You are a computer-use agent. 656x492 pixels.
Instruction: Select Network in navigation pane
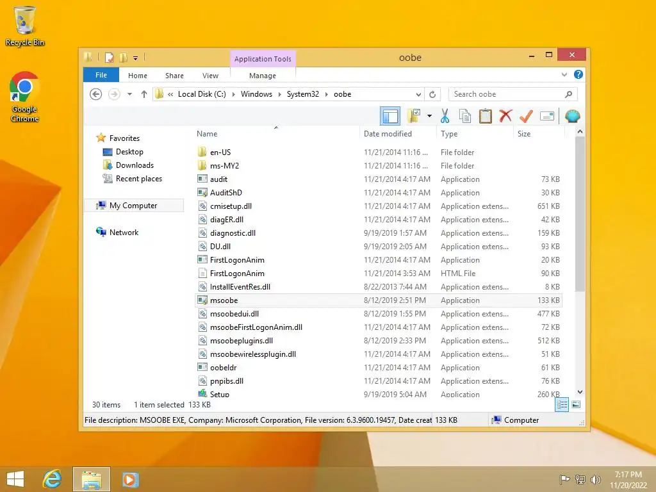(x=124, y=232)
